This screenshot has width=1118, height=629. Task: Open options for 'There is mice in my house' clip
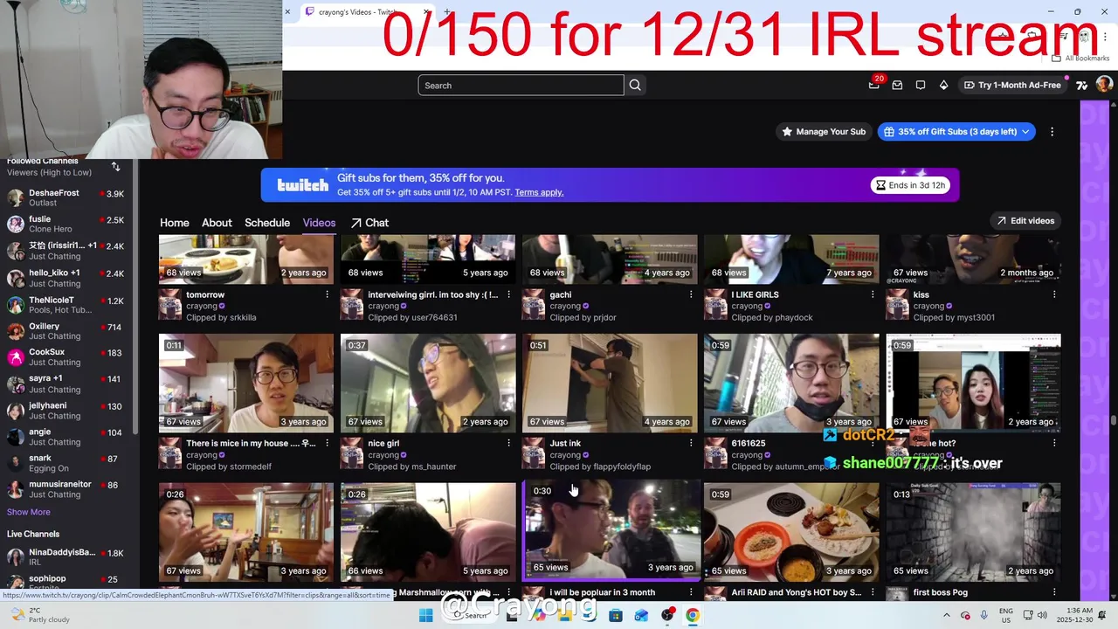point(328,444)
